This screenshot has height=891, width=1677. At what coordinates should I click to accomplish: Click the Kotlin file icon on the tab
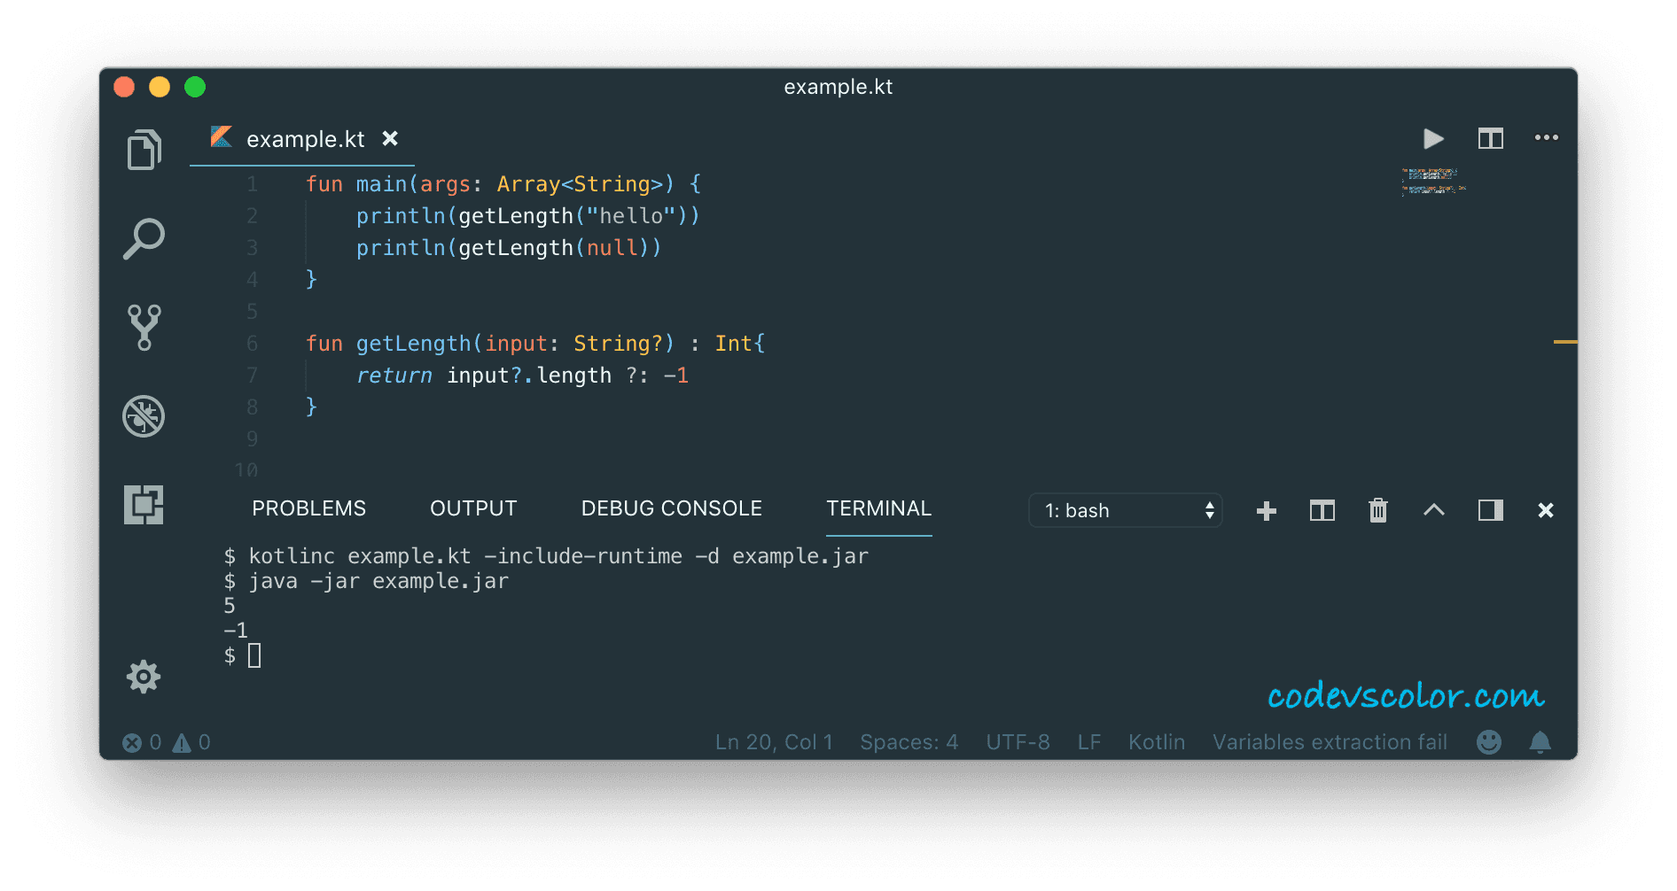tap(221, 137)
